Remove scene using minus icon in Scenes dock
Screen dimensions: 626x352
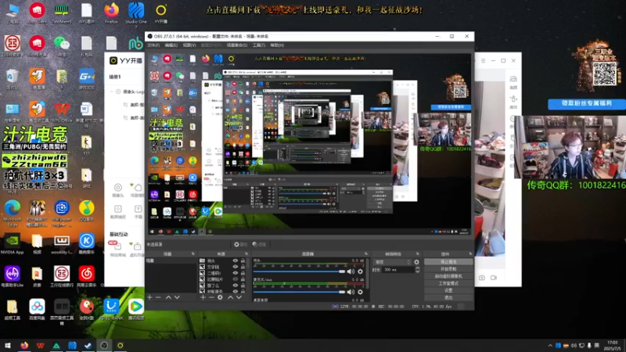click(158, 297)
